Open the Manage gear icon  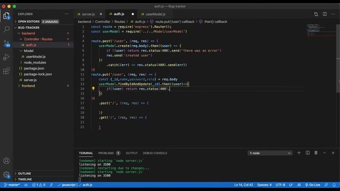pyautogui.click(x=6, y=175)
